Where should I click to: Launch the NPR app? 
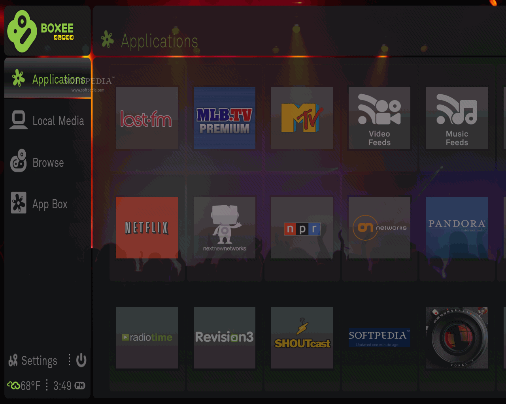(x=302, y=228)
